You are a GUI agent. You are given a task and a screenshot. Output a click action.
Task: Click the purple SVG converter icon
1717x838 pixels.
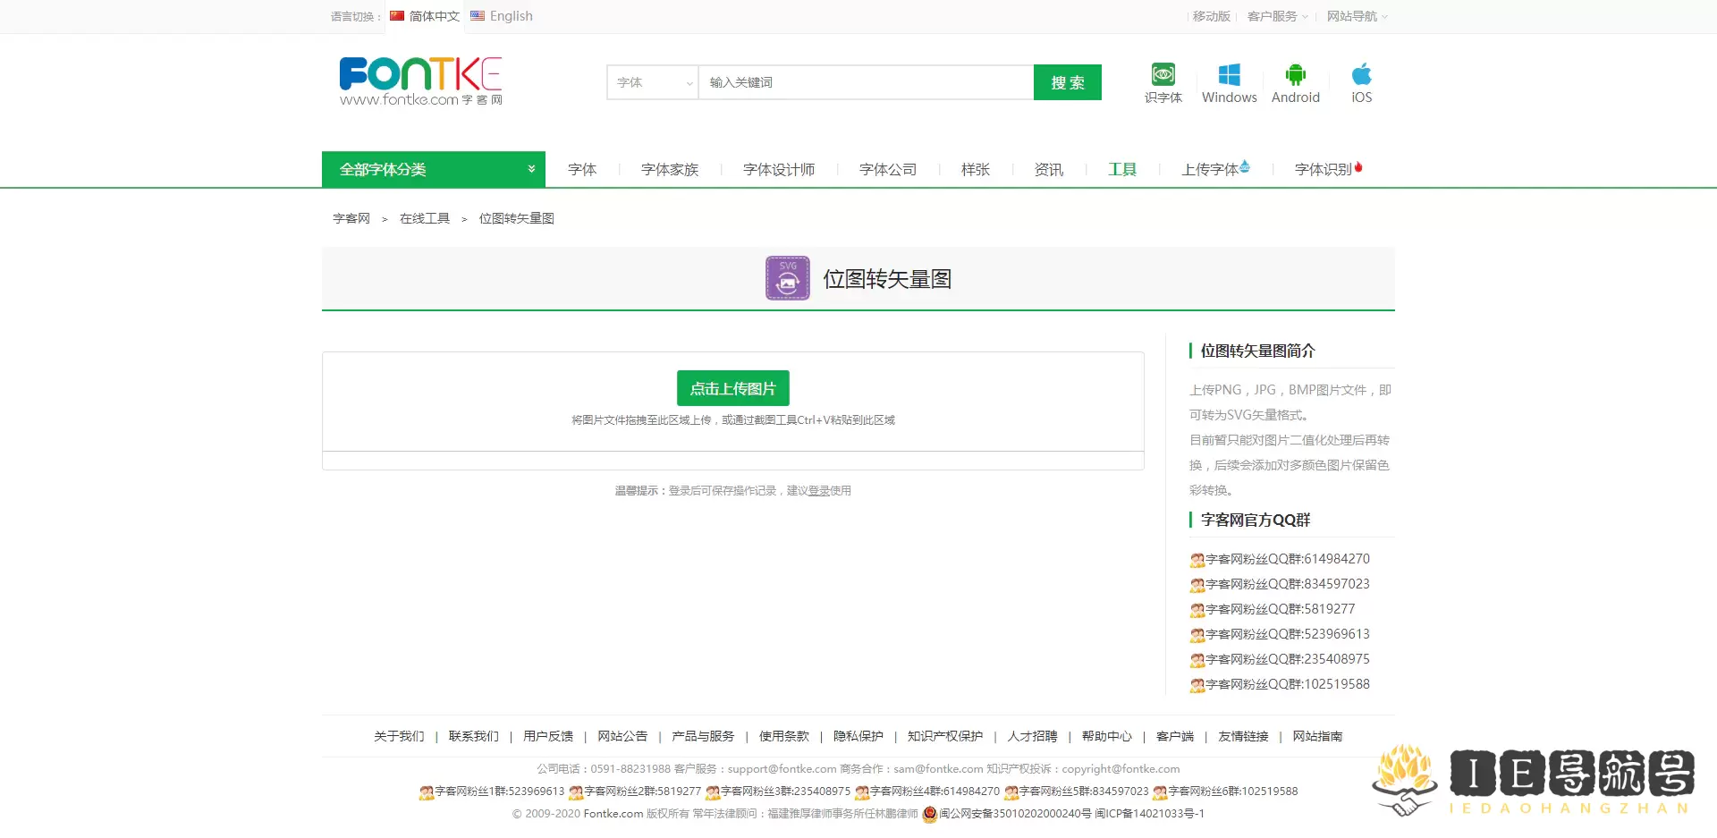[787, 278]
